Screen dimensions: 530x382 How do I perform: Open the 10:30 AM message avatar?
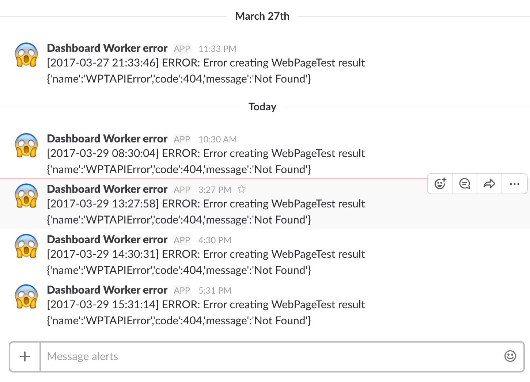click(26, 145)
